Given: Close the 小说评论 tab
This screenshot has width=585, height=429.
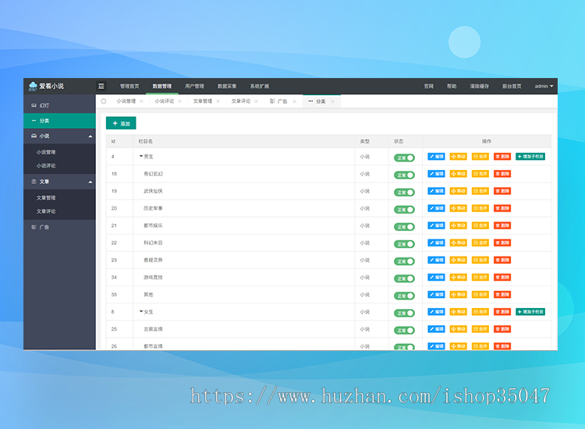Looking at the screenshot, I should pos(180,101).
